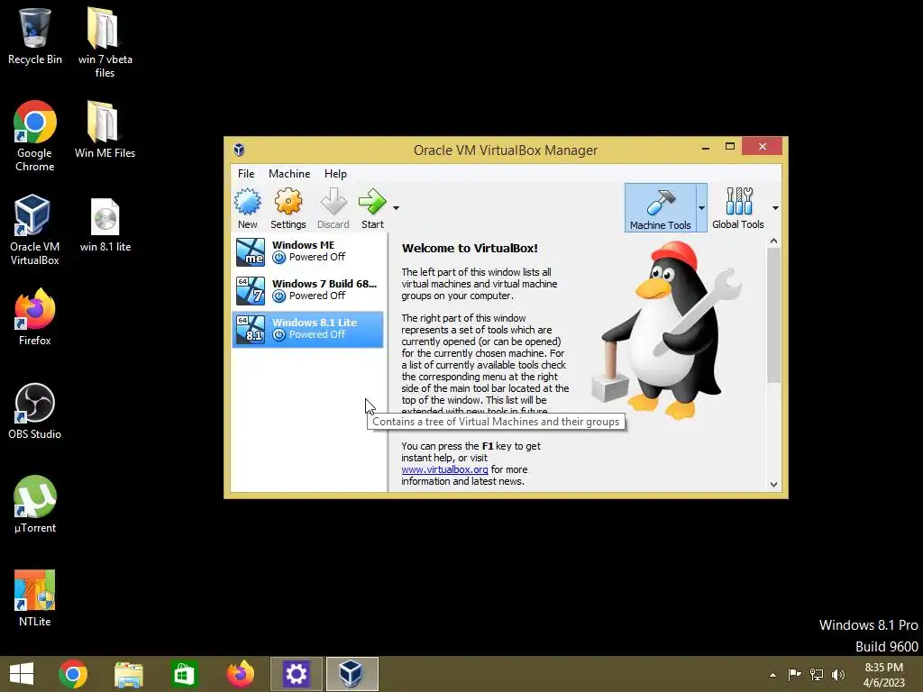Open the Windows Start button
The image size is (923, 692).
pos(22,674)
